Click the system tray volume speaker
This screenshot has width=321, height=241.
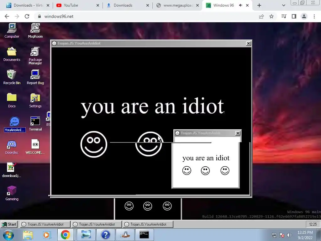pos(289,235)
